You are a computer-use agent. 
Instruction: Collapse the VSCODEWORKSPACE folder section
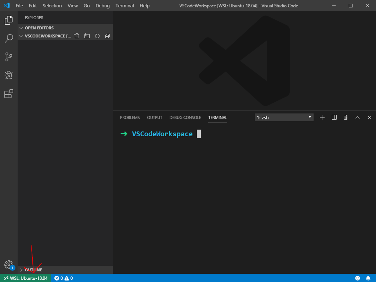[x=46, y=36]
